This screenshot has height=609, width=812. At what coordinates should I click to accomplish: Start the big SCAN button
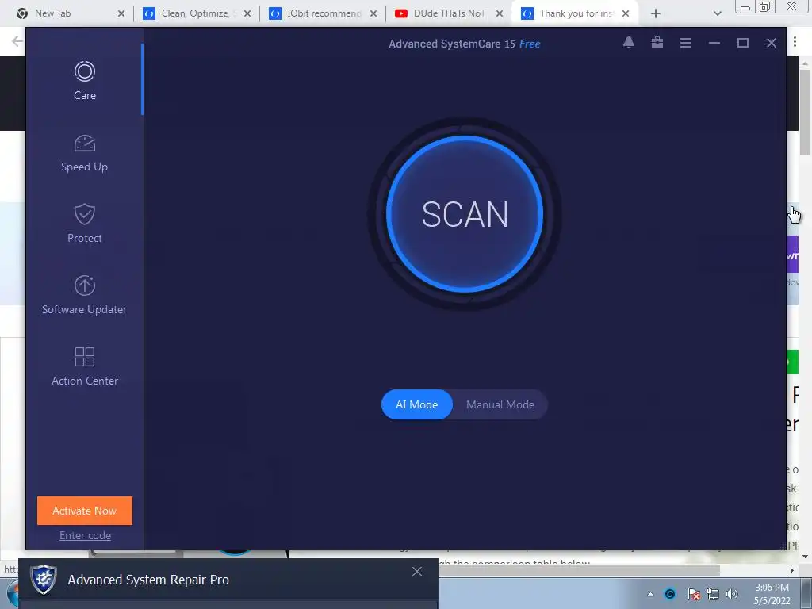pos(465,214)
